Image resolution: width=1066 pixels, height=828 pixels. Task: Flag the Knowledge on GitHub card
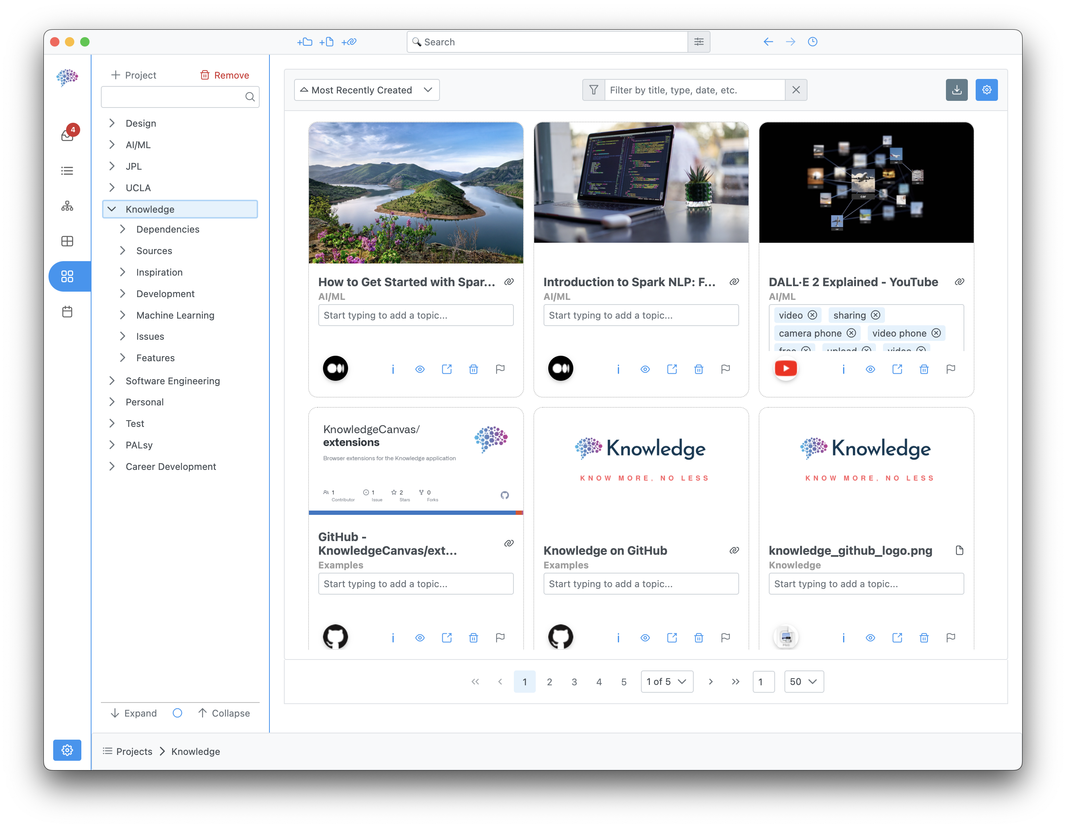[725, 638]
